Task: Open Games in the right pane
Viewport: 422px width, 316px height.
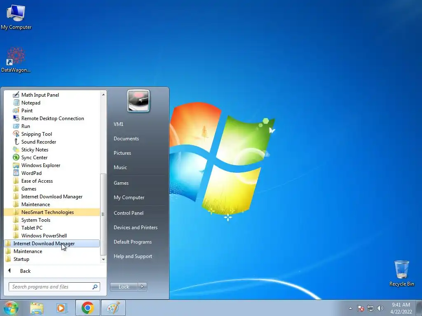Action: [x=121, y=183]
